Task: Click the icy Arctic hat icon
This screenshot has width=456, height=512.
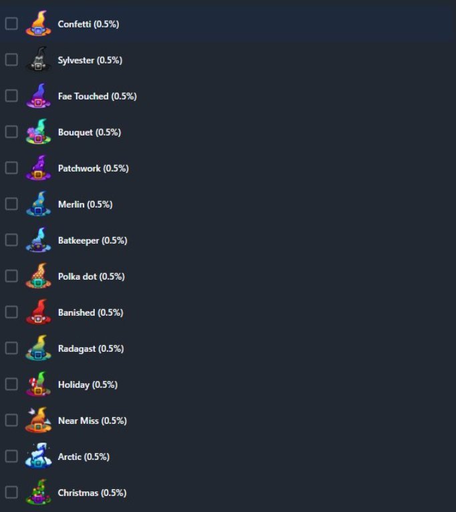Action: 39,456
